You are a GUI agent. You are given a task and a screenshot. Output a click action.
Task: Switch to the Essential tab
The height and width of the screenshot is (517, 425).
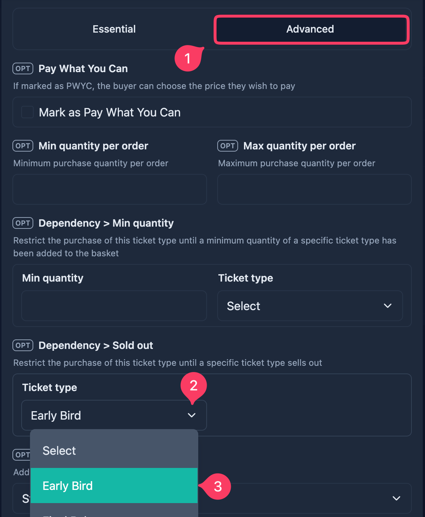pyautogui.click(x=114, y=29)
